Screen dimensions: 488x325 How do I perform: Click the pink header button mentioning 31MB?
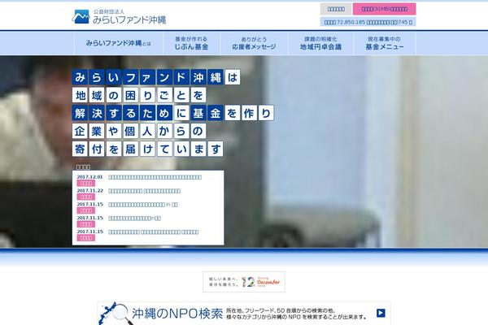coord(385,9)
